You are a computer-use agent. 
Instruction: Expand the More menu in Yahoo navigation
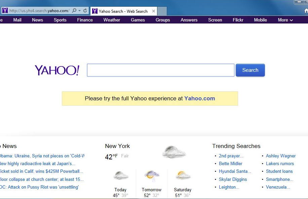(285, 20)
